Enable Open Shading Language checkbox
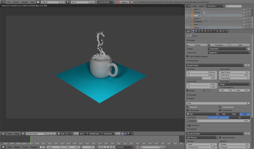 click(188, 56)
